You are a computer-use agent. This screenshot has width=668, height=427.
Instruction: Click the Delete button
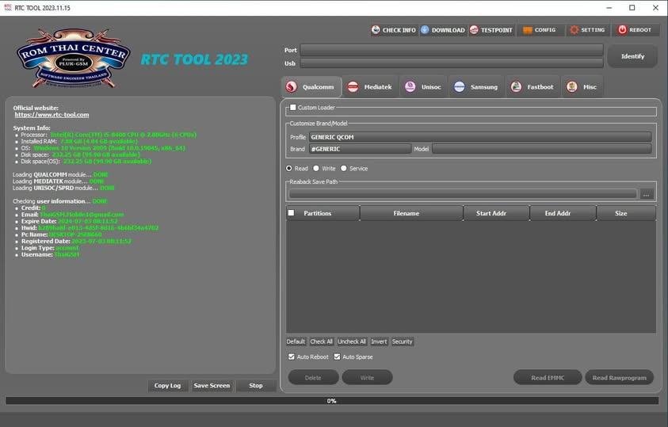[x=313, y=378]
